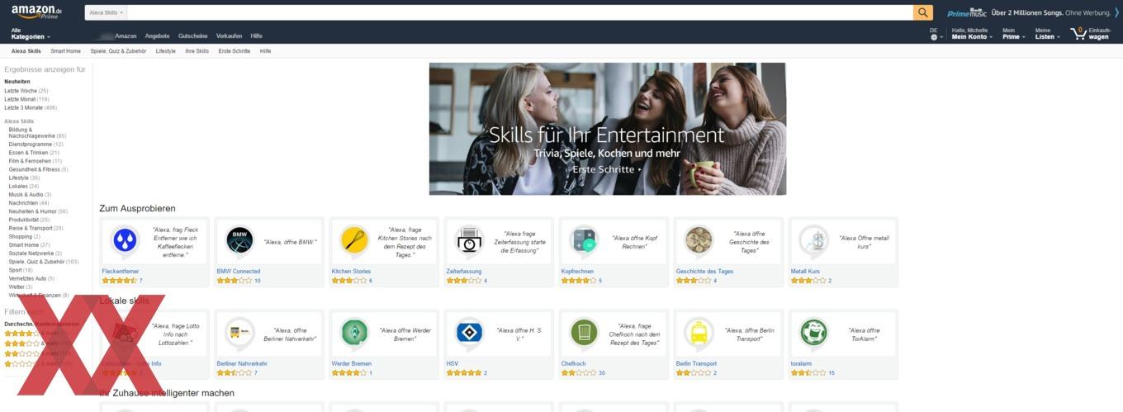Open Hilfe next to Verkaufen
Viewport: 1123px width, 412px height.
click(x=256, y=36)
